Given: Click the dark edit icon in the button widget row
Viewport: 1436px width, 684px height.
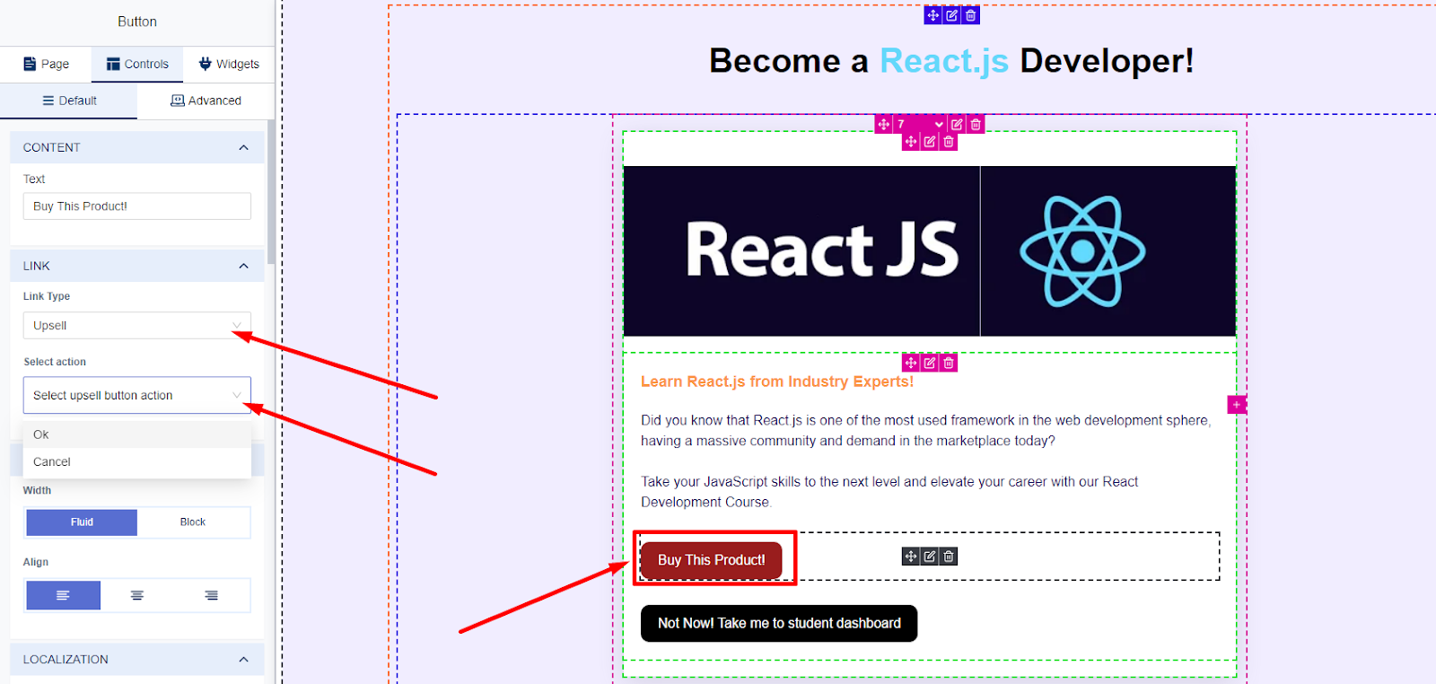Looking at the screenshot, I should pos(930,557).
